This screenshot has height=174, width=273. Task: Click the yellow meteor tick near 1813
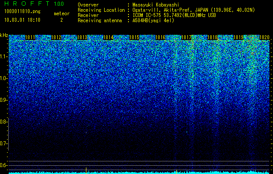coord(86,171)
